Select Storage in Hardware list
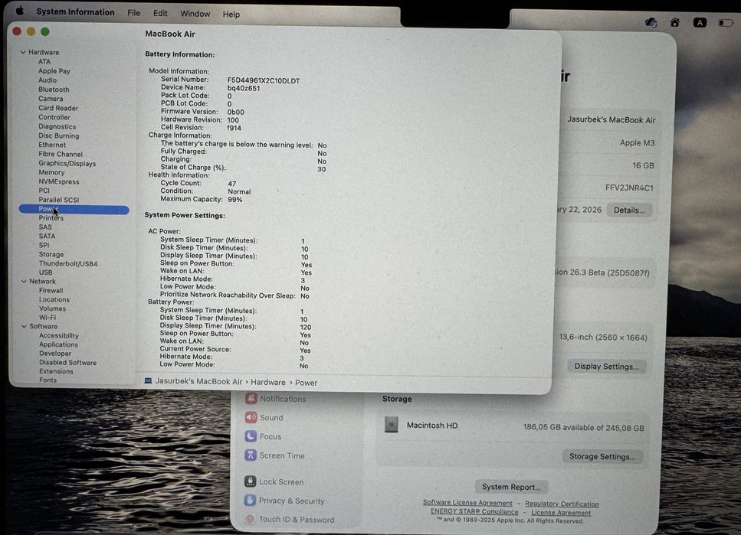 coord(51,254)
